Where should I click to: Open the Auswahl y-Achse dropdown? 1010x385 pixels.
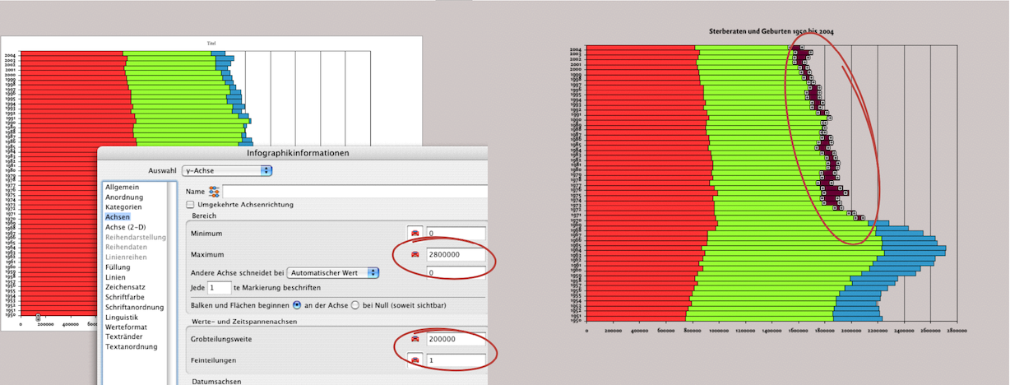[x=227, y=170]
